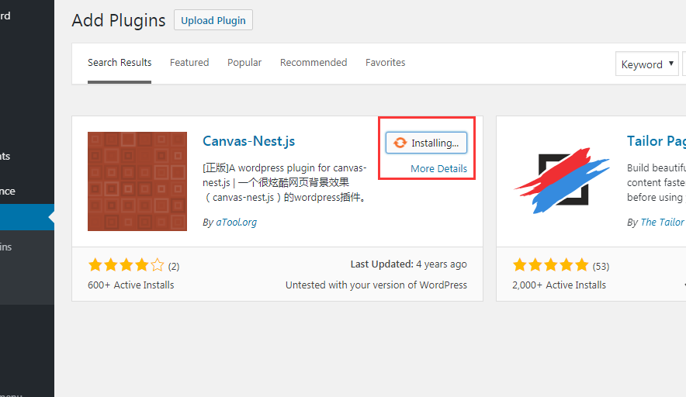
Task: Visit The Tailor author link
Action: pos(663,222)
